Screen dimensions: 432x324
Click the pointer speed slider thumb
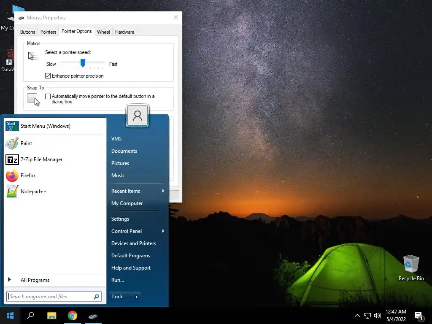83,63
